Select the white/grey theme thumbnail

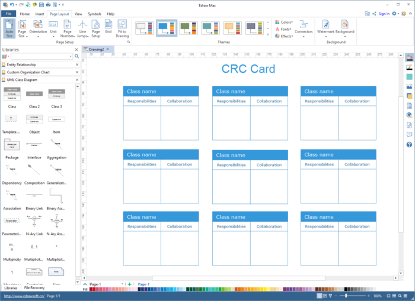(x=144, y=28)
